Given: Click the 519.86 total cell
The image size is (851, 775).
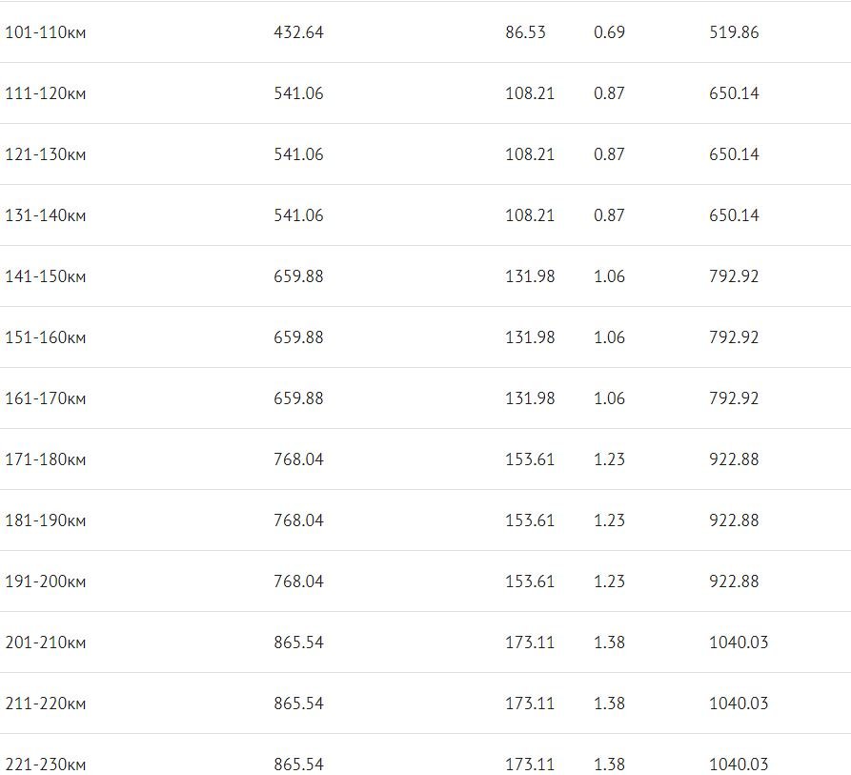Looking at the screenshot, I should 734,32.
